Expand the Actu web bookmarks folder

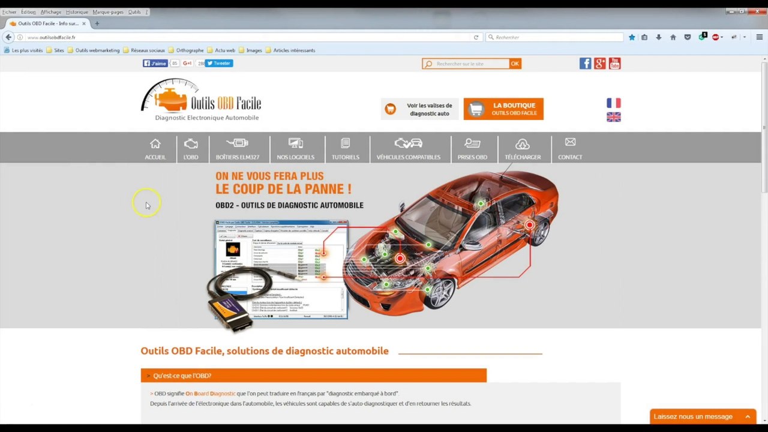coord(221,50)
